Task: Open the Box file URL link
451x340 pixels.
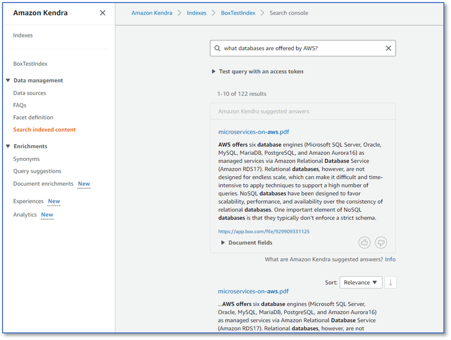Action: (264, 231)
